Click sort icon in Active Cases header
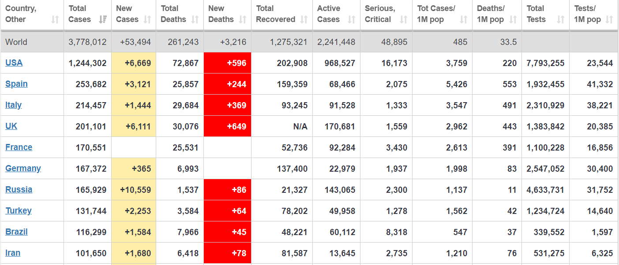619x265 pixels. 352,19
